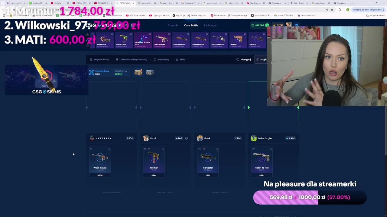Viewport: 387px width, 217px height.
Task: Open Moje bitwy section
Action: click(x=161, y=59)
